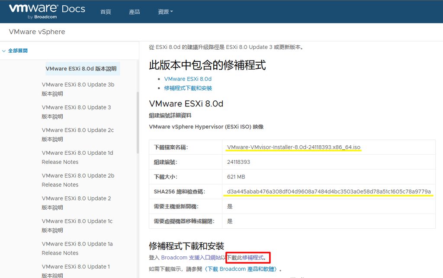
Task: Follow the VMware ESXi 8.0d bullet link
Action: [188, 79]
